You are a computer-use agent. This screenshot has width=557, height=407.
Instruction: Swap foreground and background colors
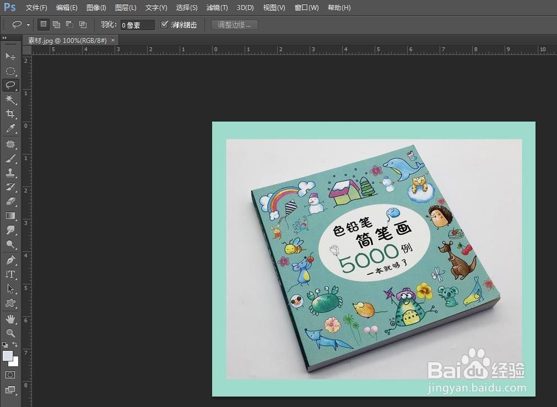coord(15,344)
